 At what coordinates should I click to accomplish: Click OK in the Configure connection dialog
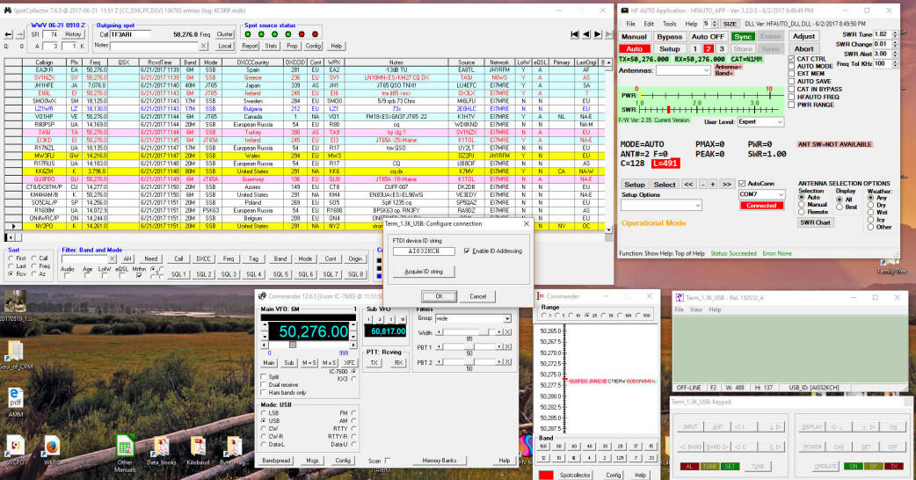pos(440,296)
